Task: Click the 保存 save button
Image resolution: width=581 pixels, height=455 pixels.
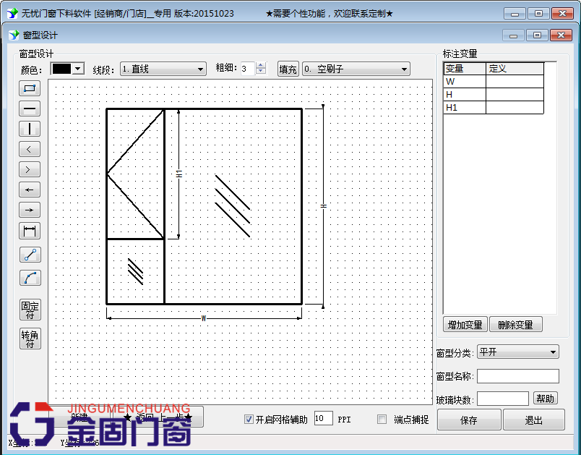Action: (468, 420)
